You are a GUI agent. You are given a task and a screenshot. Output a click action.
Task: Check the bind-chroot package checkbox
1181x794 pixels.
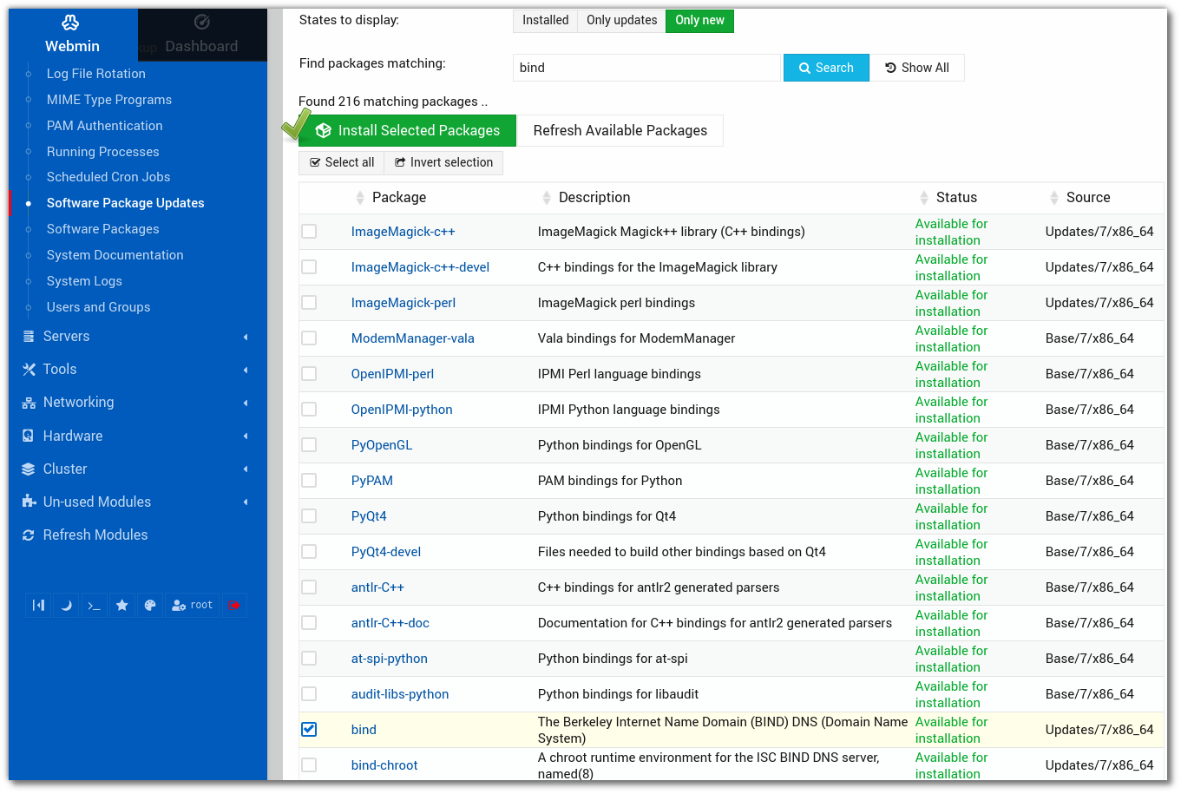[x=309, y=765]
